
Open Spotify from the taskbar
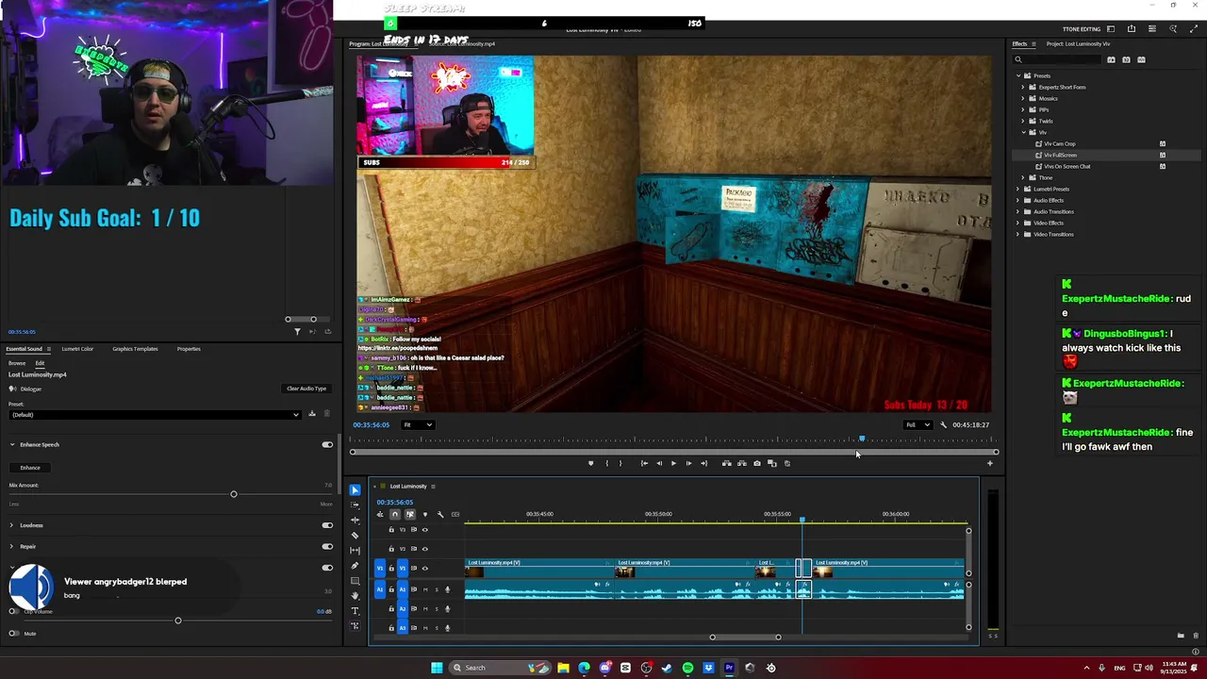pos(687,668)
